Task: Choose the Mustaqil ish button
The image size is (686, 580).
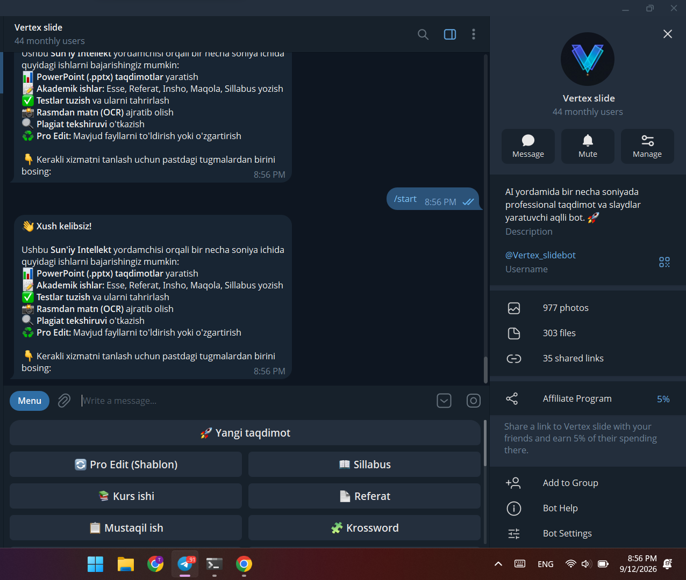Action: [x=126, y=528]
